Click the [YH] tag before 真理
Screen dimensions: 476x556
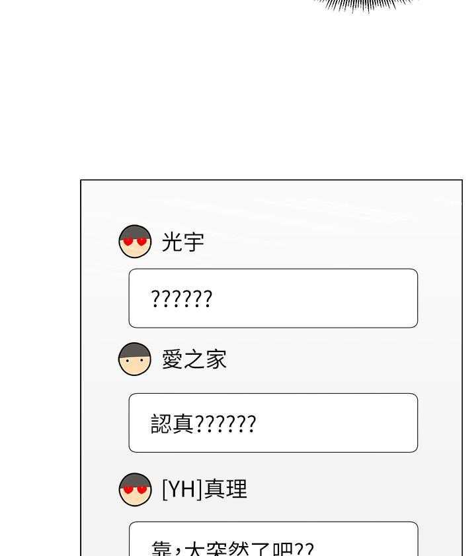tap(182, 489)
